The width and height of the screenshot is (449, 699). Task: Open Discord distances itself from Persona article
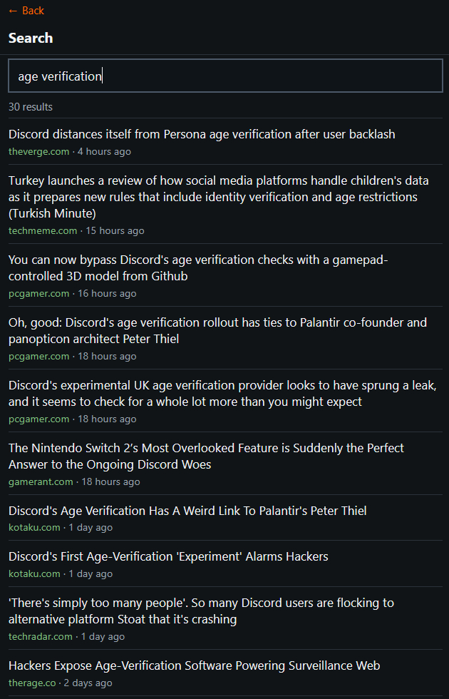(x=202, y=134)
